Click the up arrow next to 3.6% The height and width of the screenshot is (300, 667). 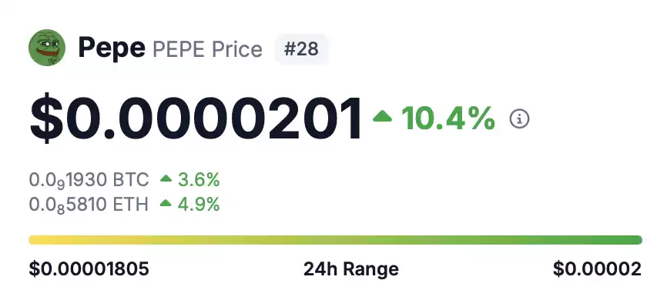(x=166, y=179)
